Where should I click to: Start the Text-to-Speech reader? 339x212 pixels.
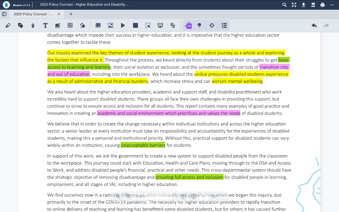tap(123, 25)
